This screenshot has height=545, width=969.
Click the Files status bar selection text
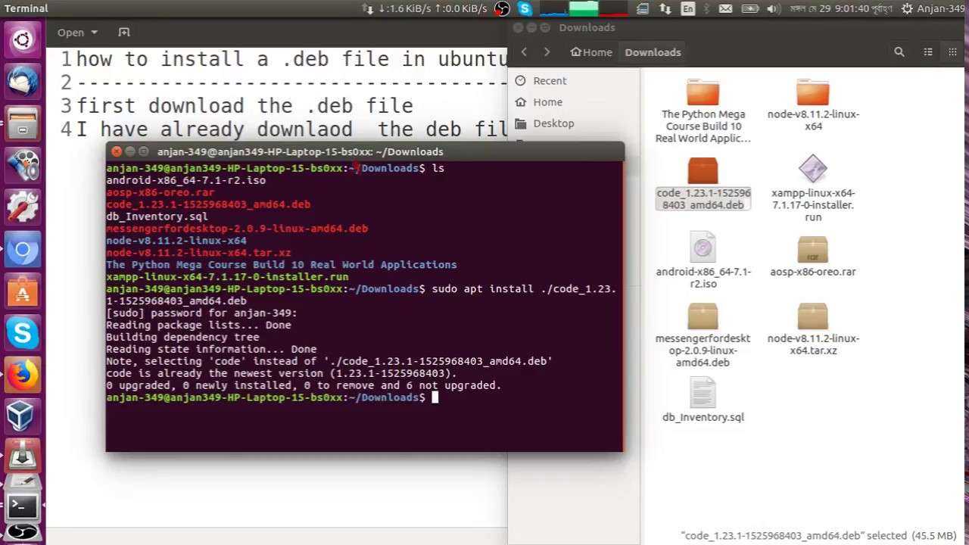coord(818,535)
